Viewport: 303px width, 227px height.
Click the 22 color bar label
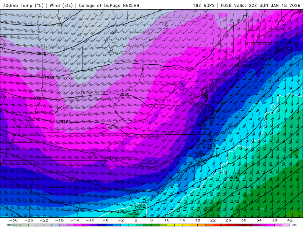pyautogui.click(x=213, y=220)
